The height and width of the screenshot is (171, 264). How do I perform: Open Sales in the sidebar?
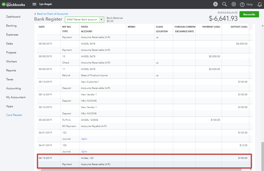(10, 43)
